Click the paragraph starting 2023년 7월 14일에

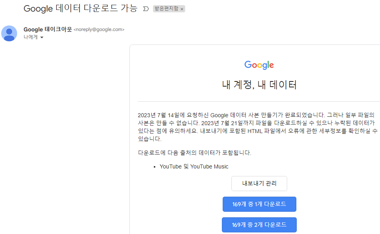pyautogui.click(x=258, y=127)
